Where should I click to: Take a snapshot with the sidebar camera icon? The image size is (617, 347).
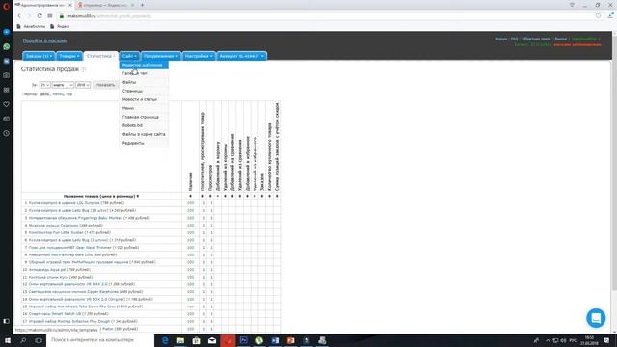click(x=7, y=75)
